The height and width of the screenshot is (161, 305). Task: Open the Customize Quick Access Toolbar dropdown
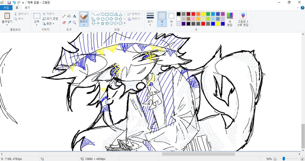click(x=23, y=3)
